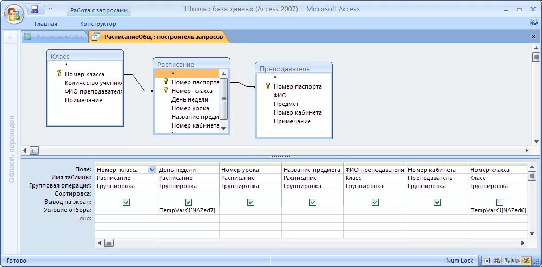Check display box for Номер класса Класс column
Viewport: 542px width, 267px height.
click(x=499, y=202)
